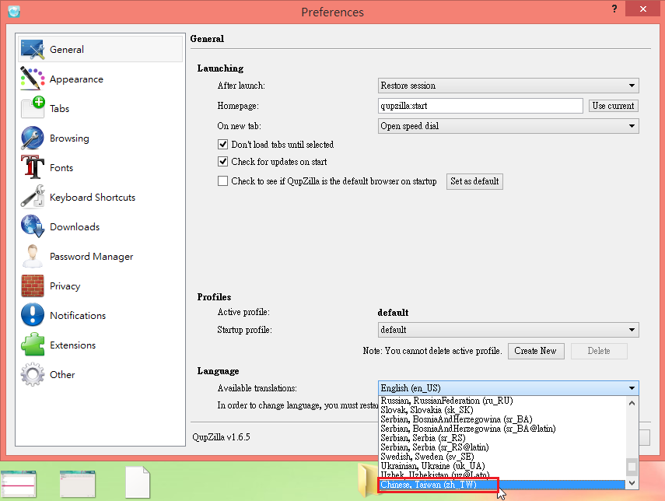
Task: Select Appearance label in sidebar
Action: [x=76, y=79]
